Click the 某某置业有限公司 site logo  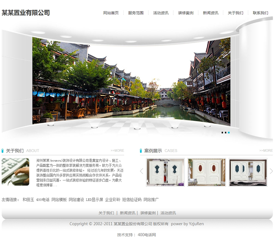point(26,13)
